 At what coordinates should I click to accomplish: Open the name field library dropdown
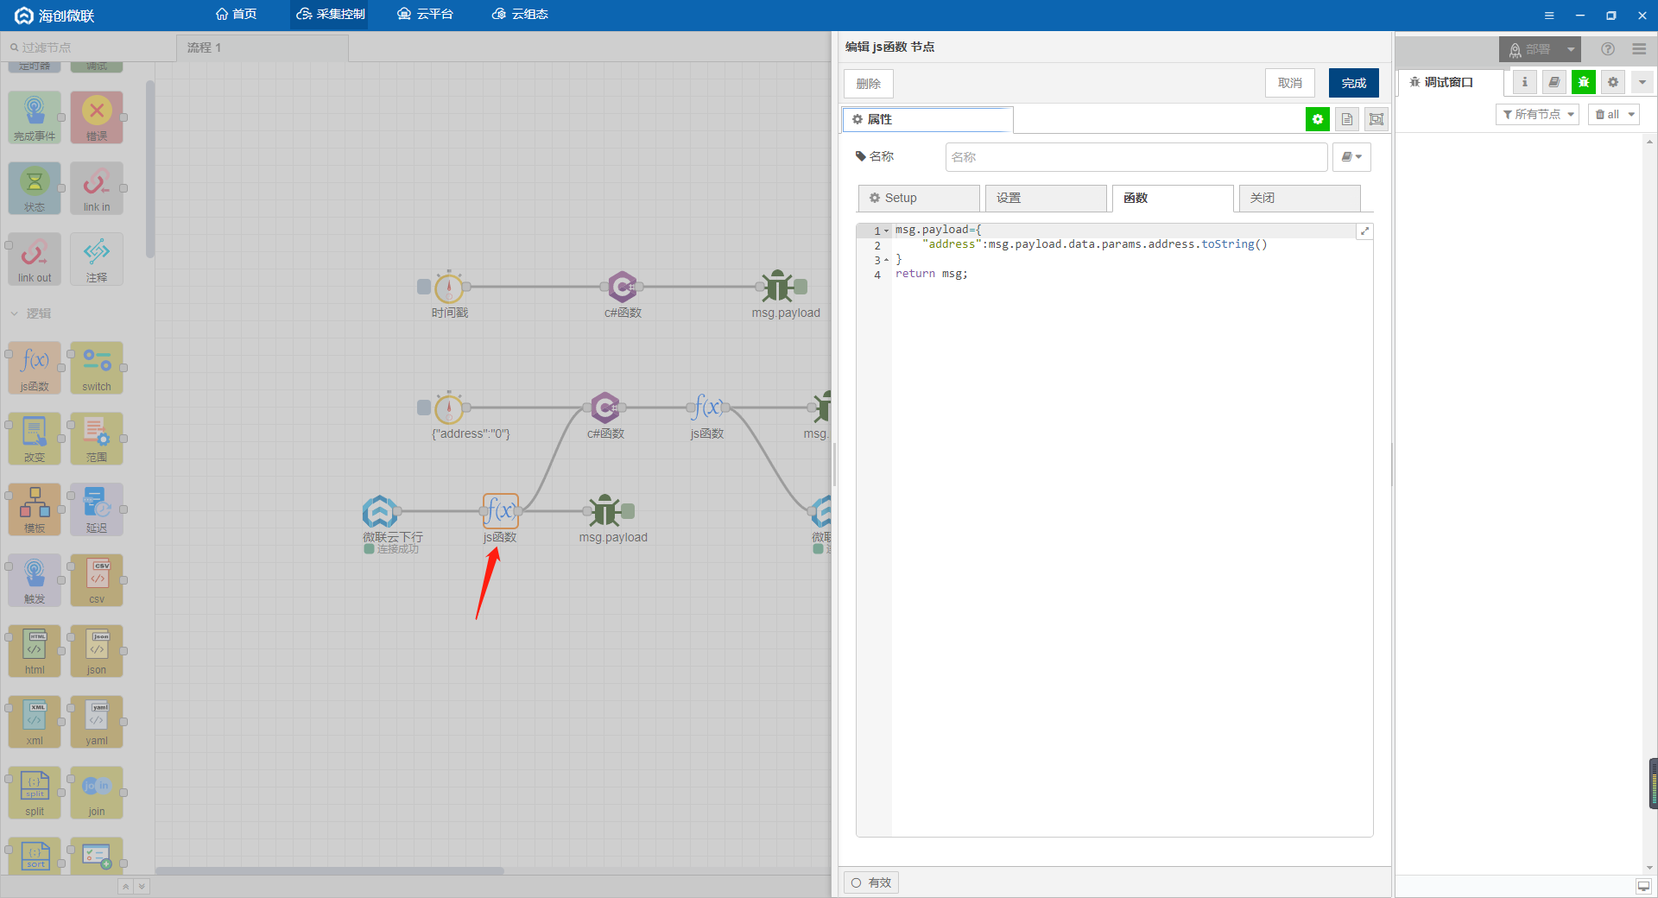tap(1351, 157)
